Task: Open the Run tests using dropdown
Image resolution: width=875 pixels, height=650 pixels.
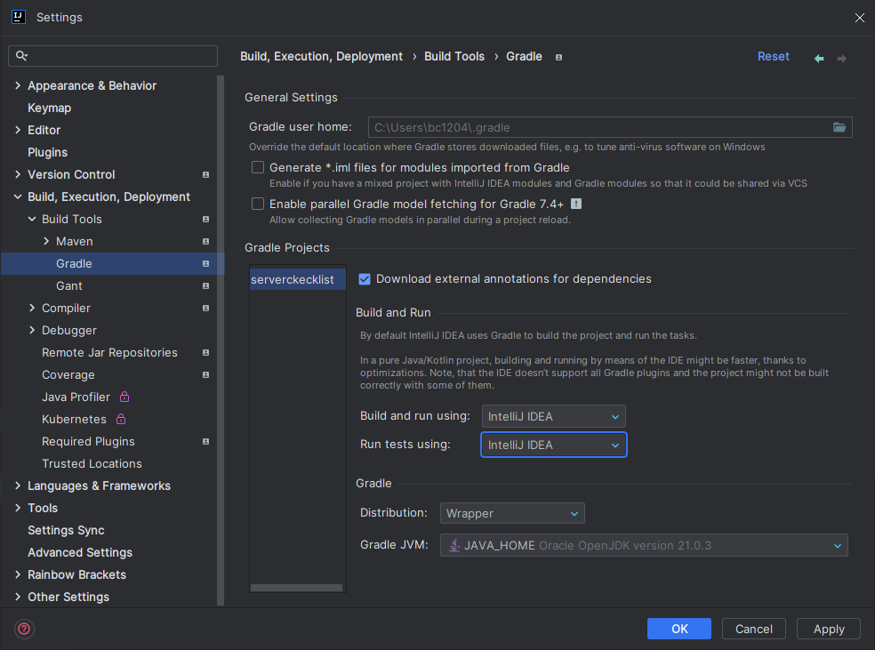Action: tap(554, 445)
